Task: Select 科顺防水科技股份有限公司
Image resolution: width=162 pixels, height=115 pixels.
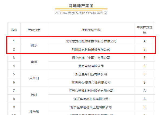Action: tap(91, 49)
